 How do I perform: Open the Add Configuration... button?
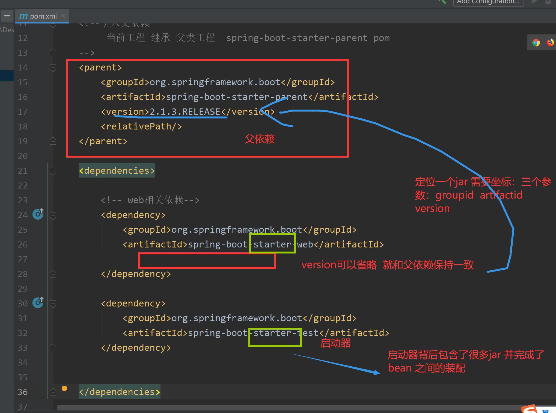click(488, 2)
